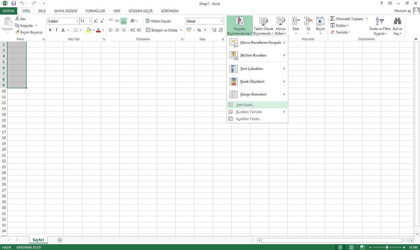Toggle bottom vertical alignment
Screen dimensions: 420x250
[x=124, y=21]
